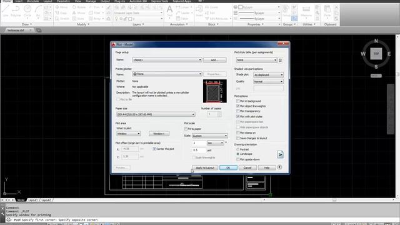Choose the Mirror tool in Modify panel
The image size is (400, 225).
click(x=79, y=12)
